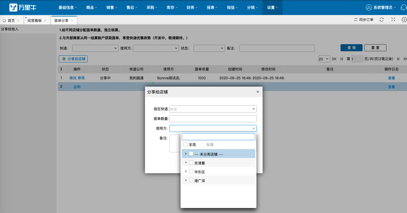Click the 查询 button
This screenshot has width=407, height=213.
351,48
